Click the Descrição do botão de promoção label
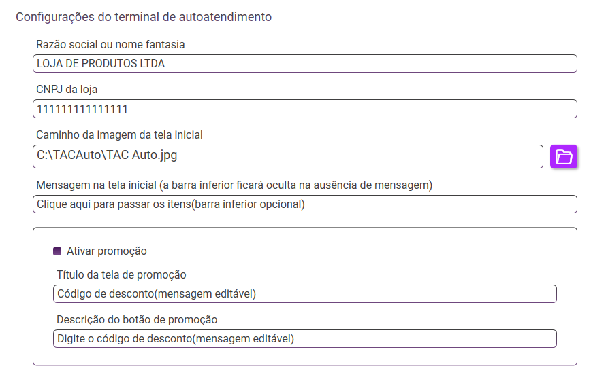 coord(137,319)
